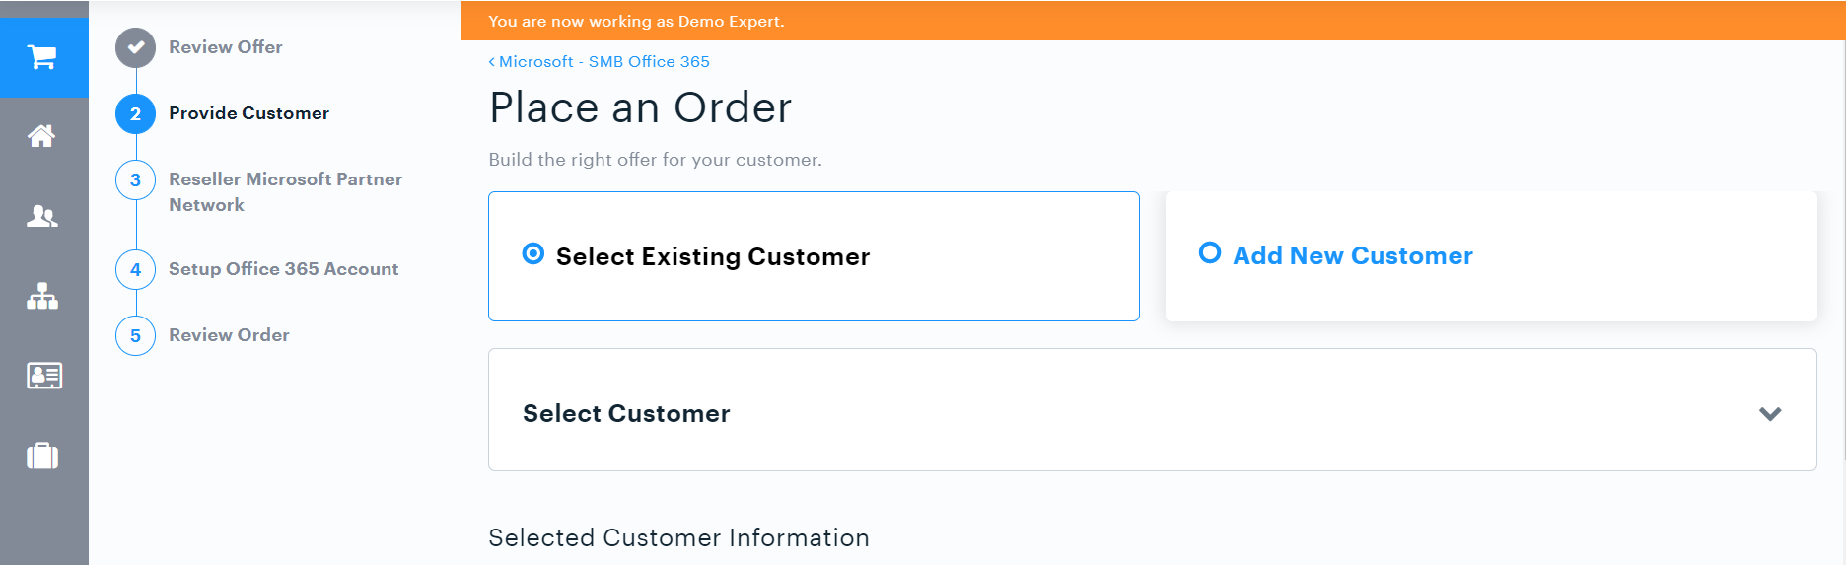Expand the Select Customer dropdown
Image resolution: width=1846 pixels, height=565 pixels.
click(x=1152, y=409)
